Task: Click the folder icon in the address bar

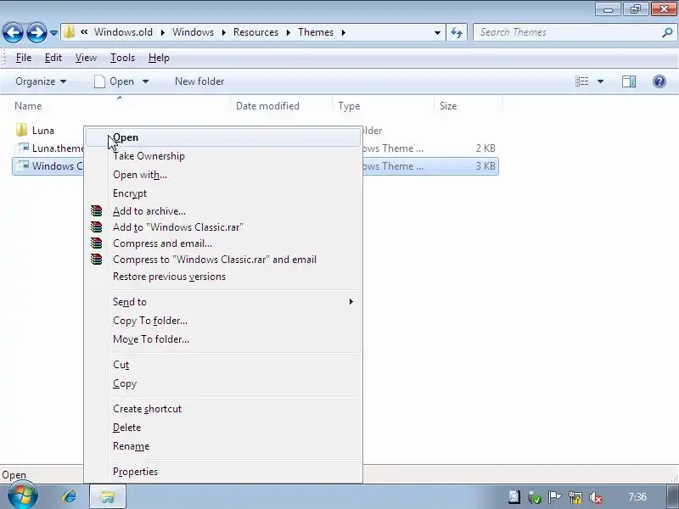Action: (69, 32)
